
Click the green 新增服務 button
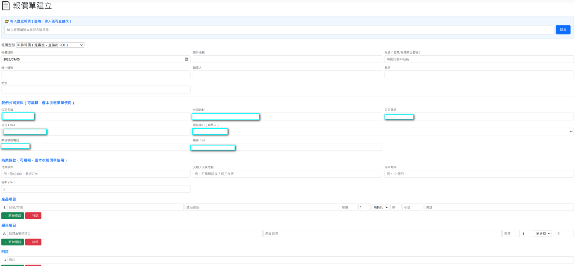pyautogui.click(x=13, y=242)
